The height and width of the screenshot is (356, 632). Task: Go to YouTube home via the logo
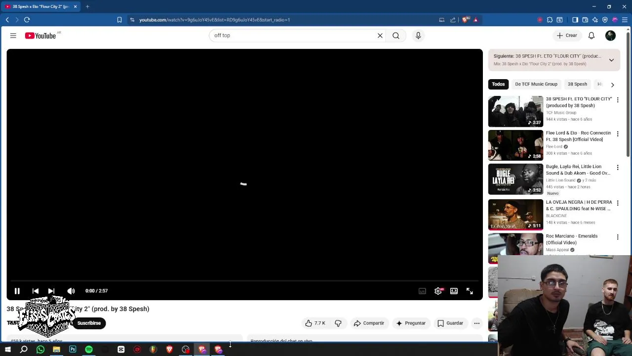pos(40,36)
